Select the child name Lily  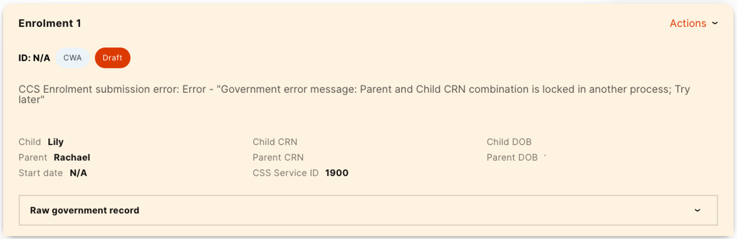tap(55, 142)
